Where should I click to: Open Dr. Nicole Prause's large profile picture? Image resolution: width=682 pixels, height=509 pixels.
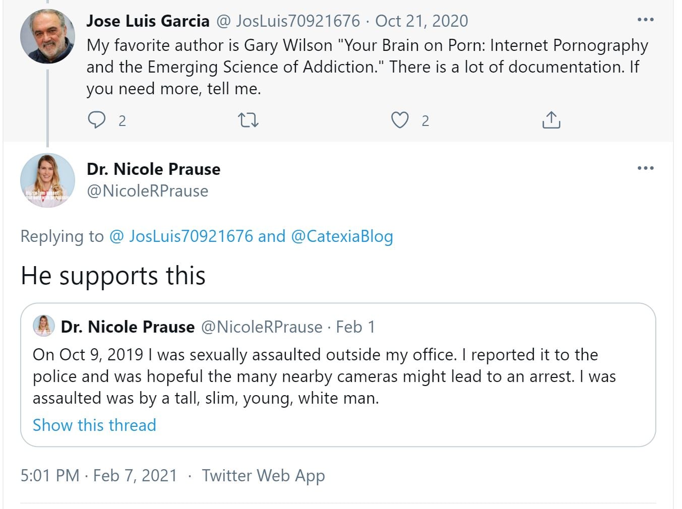pyautogui.click(x=47, y=180)
